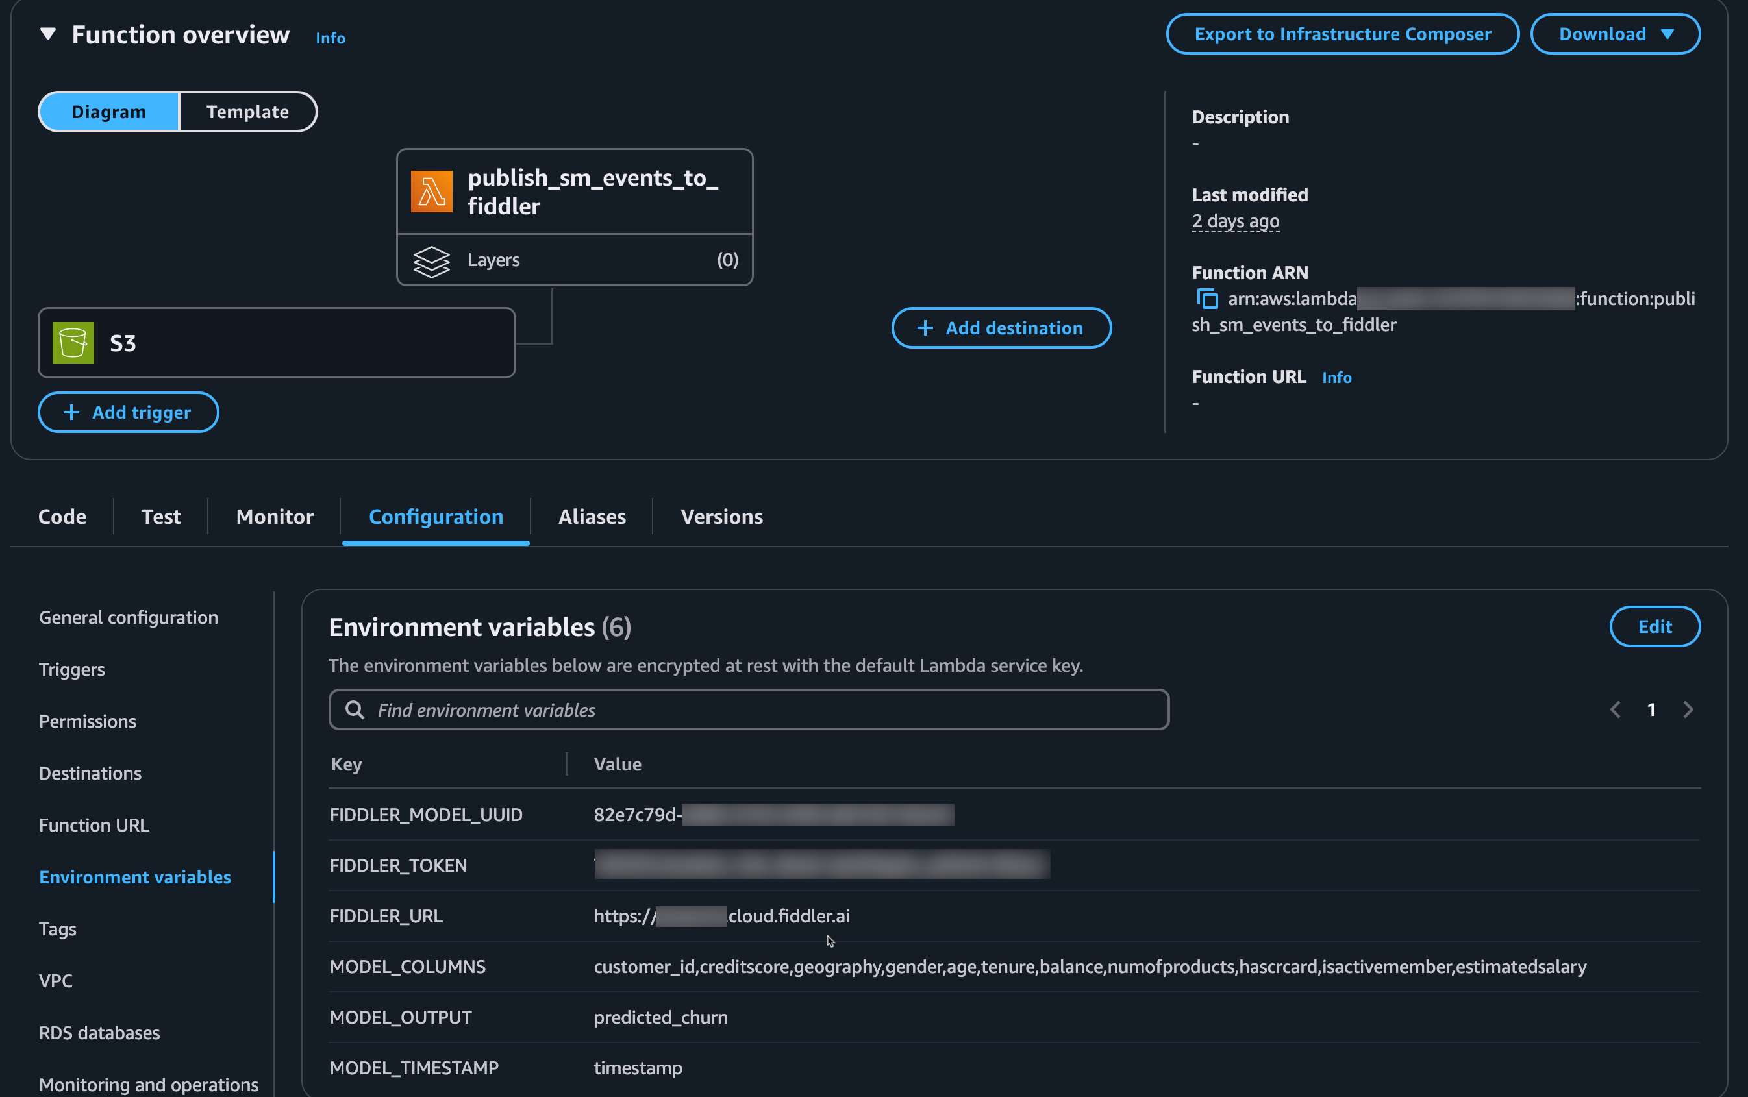Collapse the Function overview section

click(x=47, y=33)
